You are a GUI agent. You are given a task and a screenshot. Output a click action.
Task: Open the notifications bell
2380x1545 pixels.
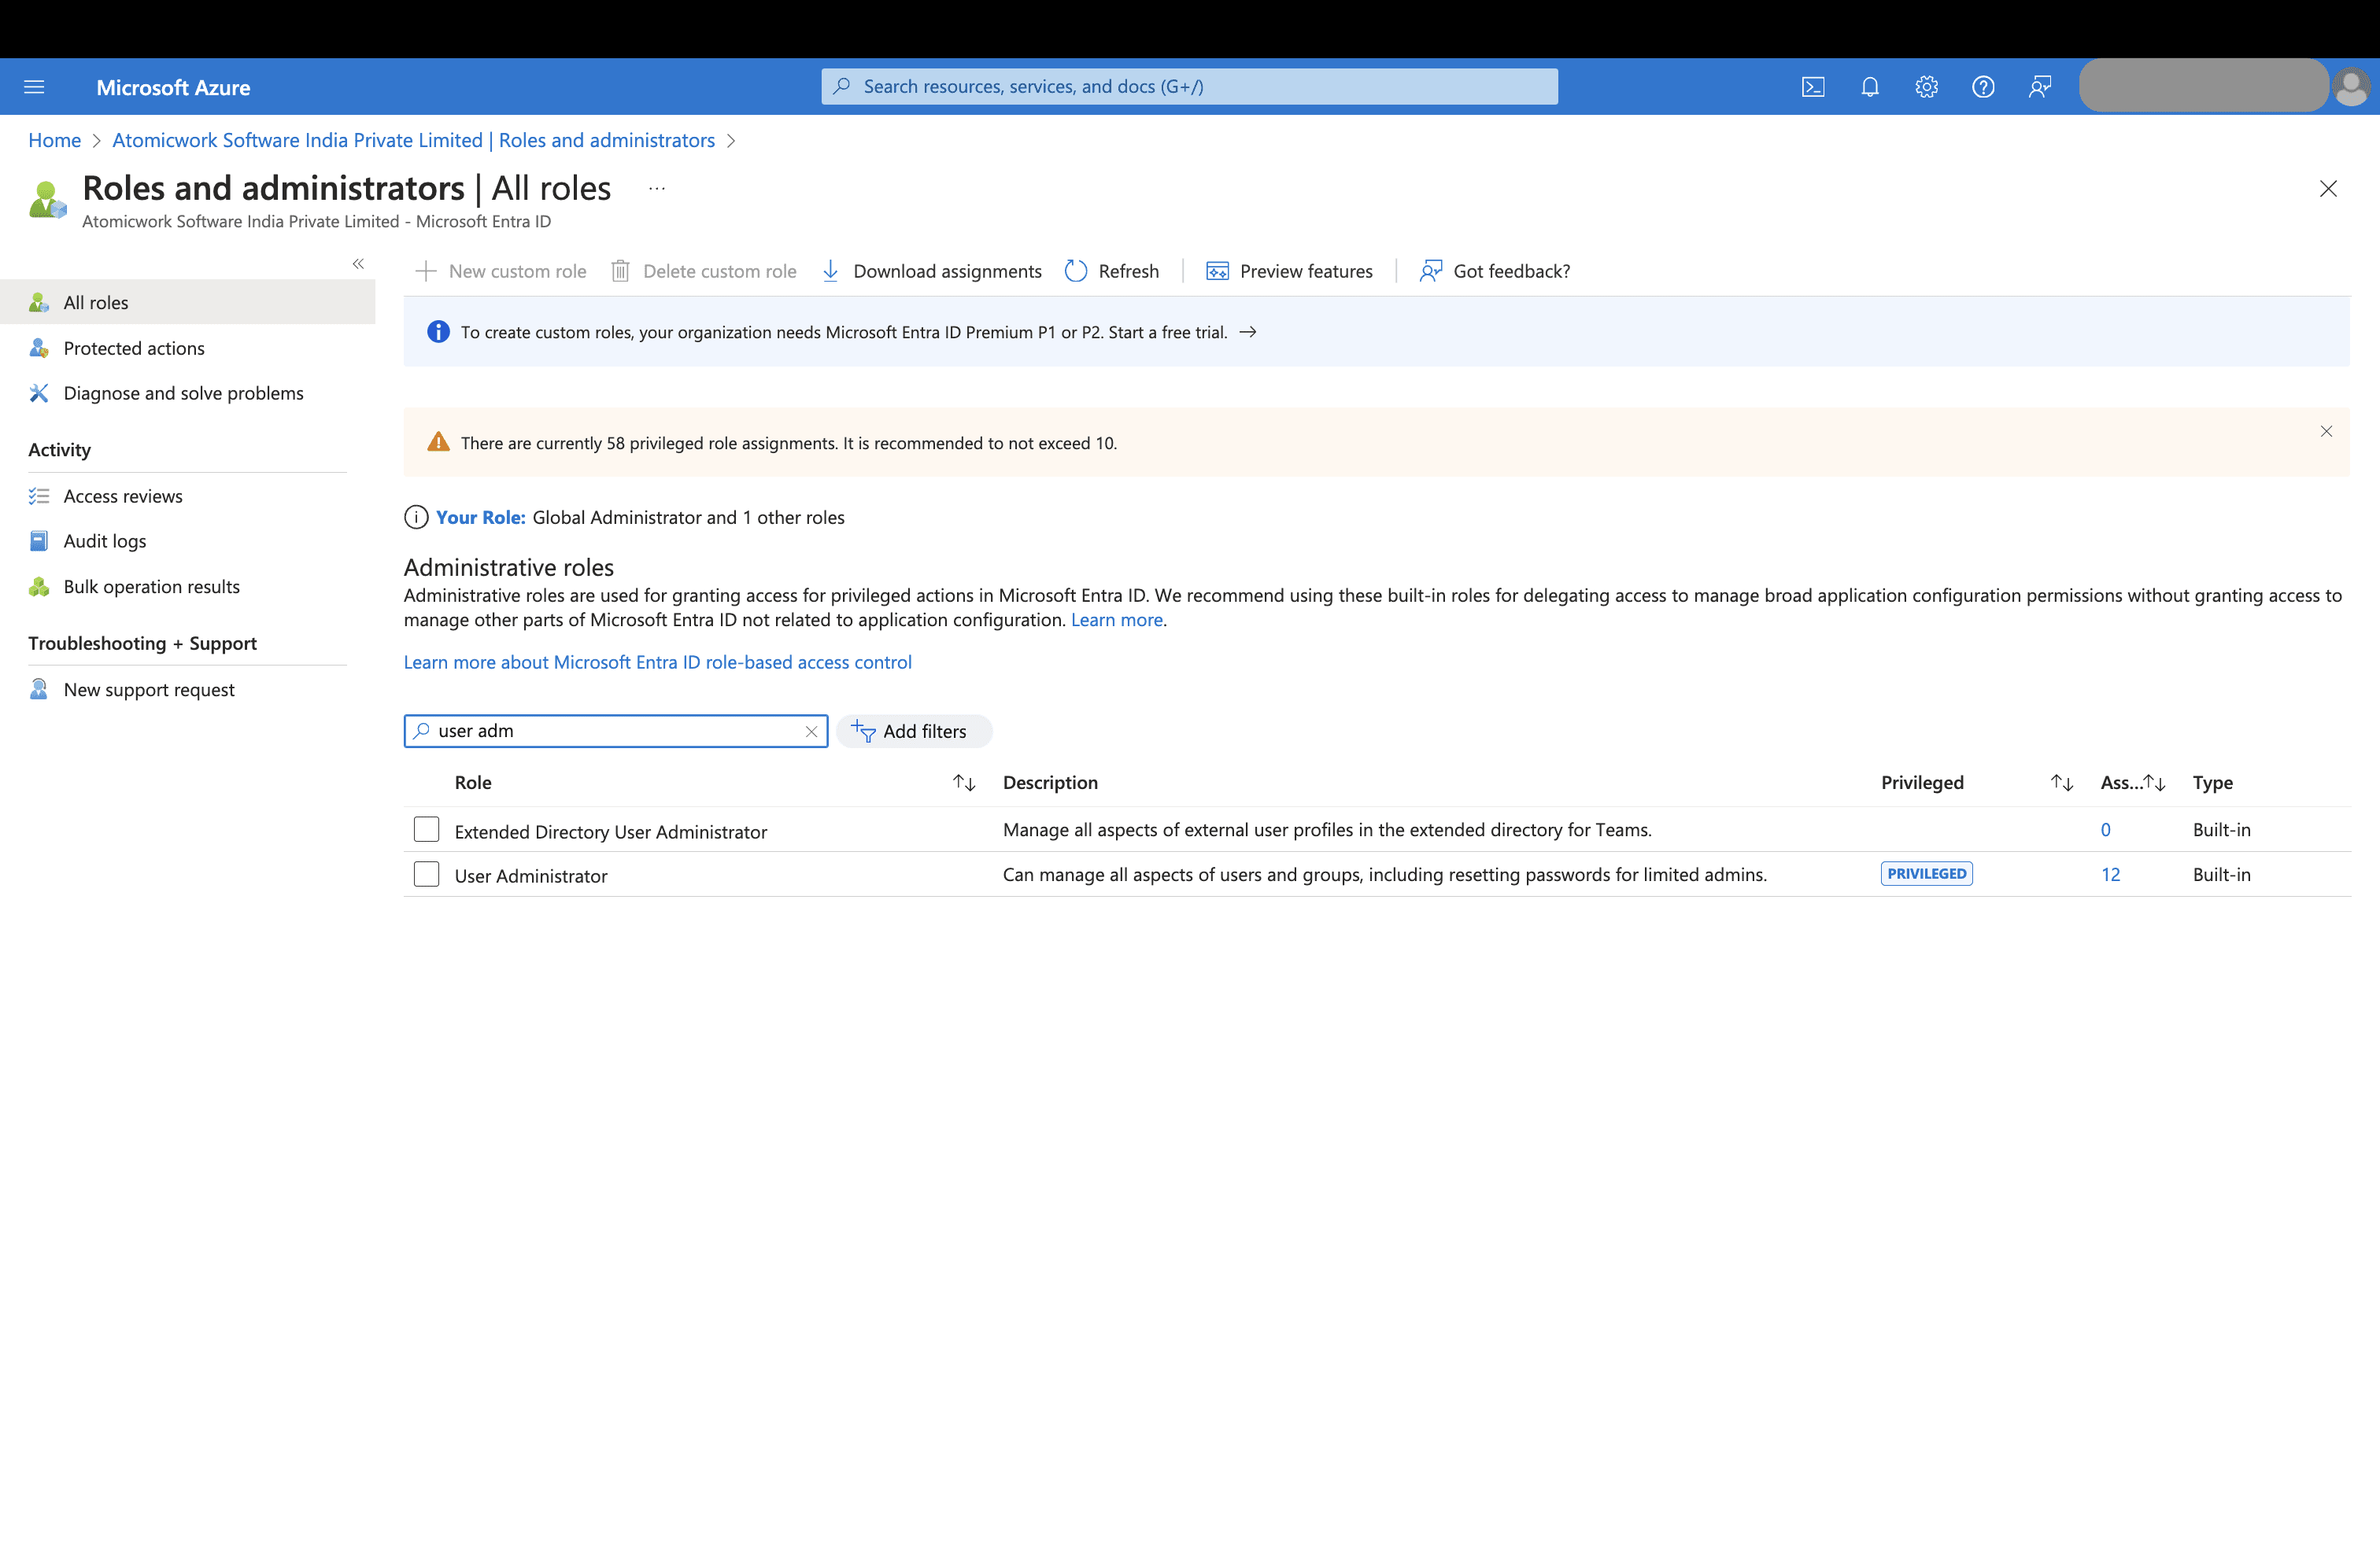(1870, 87)
